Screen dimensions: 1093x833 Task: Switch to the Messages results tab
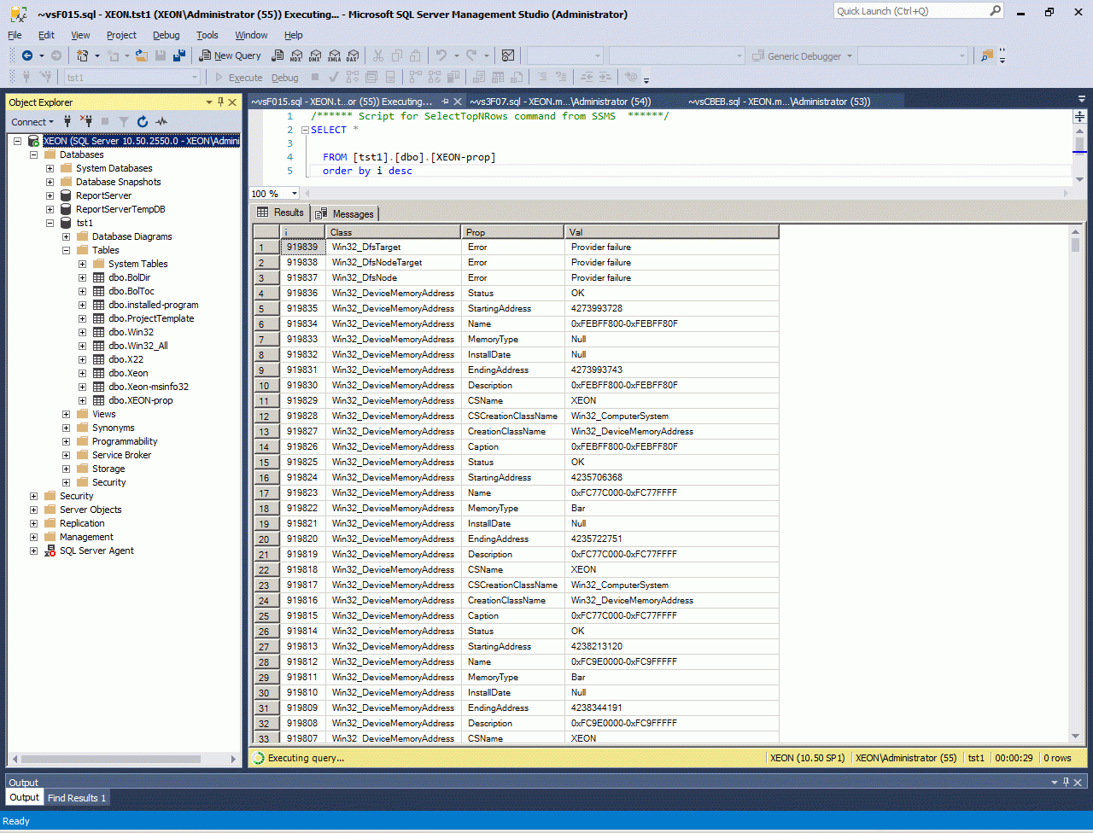[x=345, y=213]
